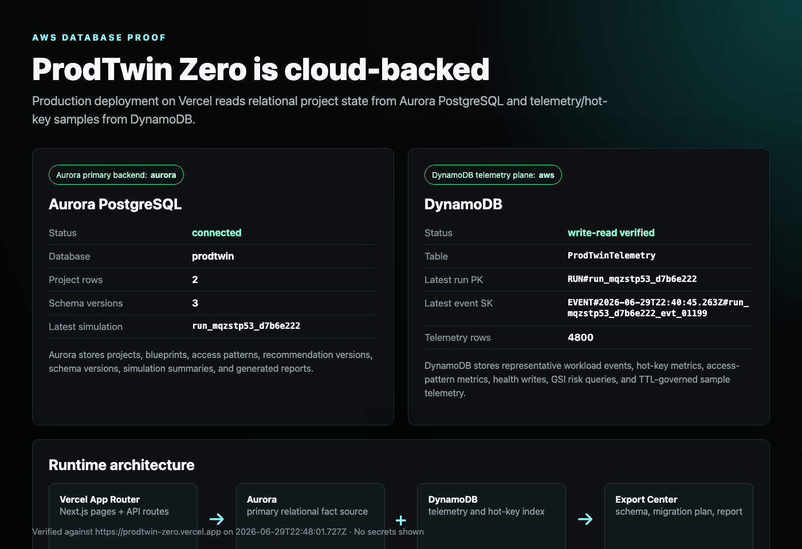Screen dimensions: 802x549
Task: Click the Production deployment on Vercel subtitle
Action: coord(320,110)
